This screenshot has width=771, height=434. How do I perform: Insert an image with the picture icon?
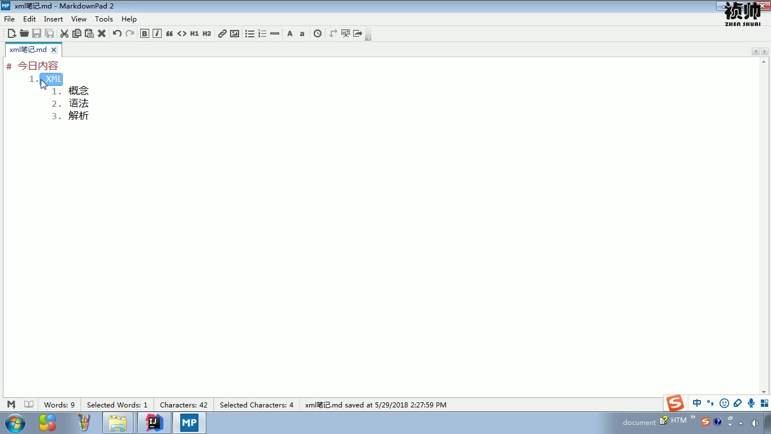[x=235, y=33]
